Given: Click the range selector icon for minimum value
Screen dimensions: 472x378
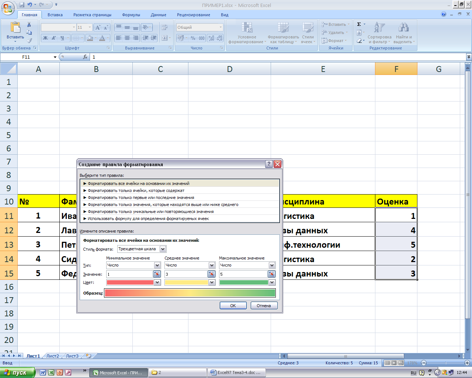Looking at the screenshot, I should pos(157,274).
